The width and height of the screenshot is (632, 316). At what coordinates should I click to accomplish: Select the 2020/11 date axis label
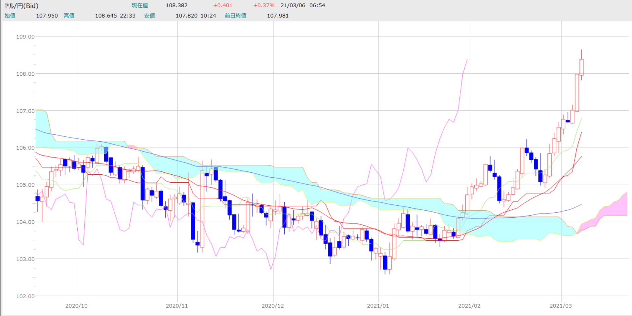tap(177, 306)
